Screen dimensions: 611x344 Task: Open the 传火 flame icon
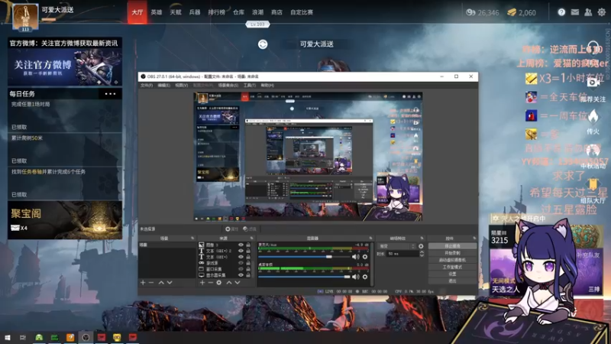pos(593,116)
